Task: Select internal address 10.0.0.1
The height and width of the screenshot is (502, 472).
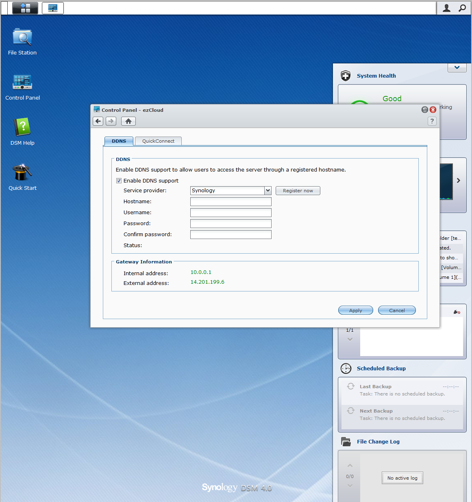Action: 201,272
